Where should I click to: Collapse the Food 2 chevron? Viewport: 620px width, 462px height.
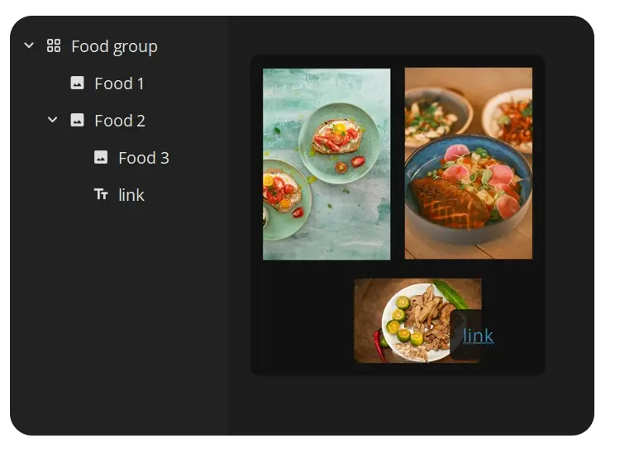(52, 121)
